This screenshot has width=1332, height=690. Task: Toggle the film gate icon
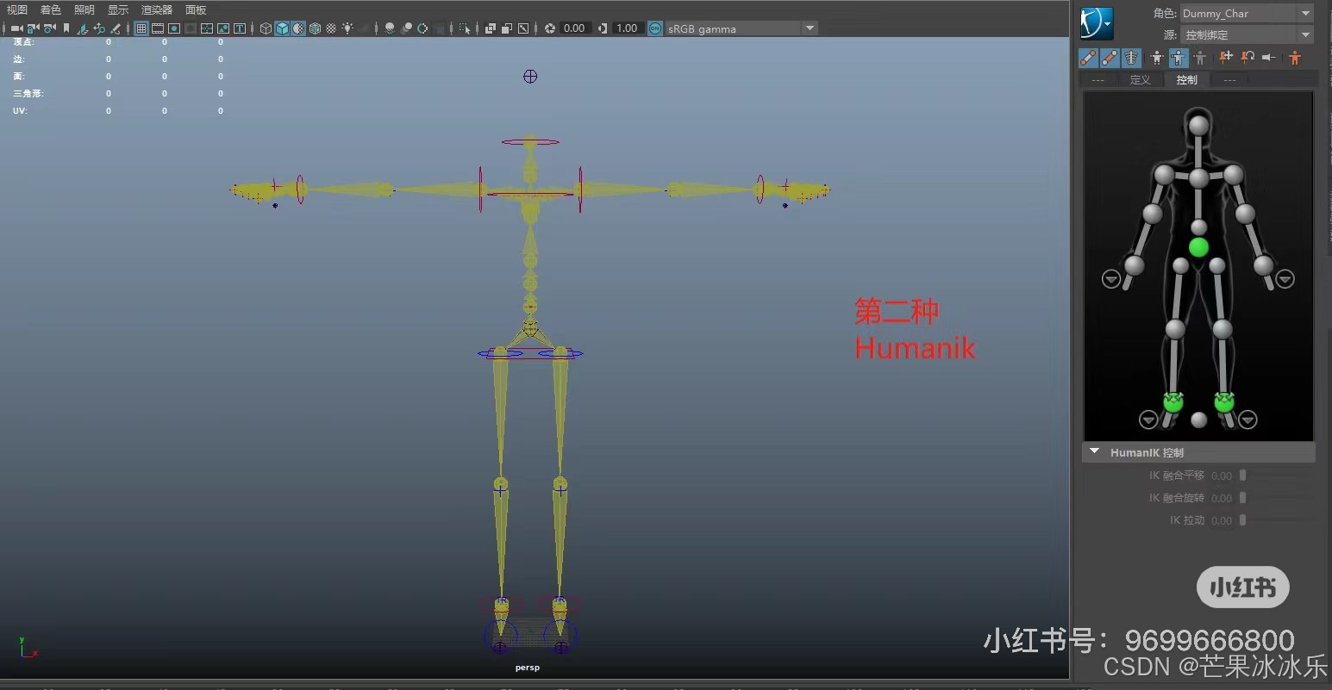(x=158, y=28)
